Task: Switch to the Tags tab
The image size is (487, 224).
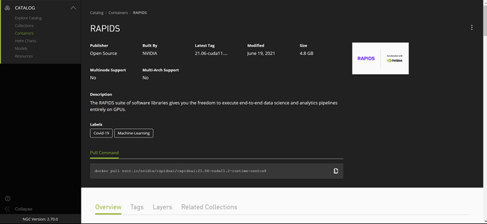Action: (x=137, y=207)
